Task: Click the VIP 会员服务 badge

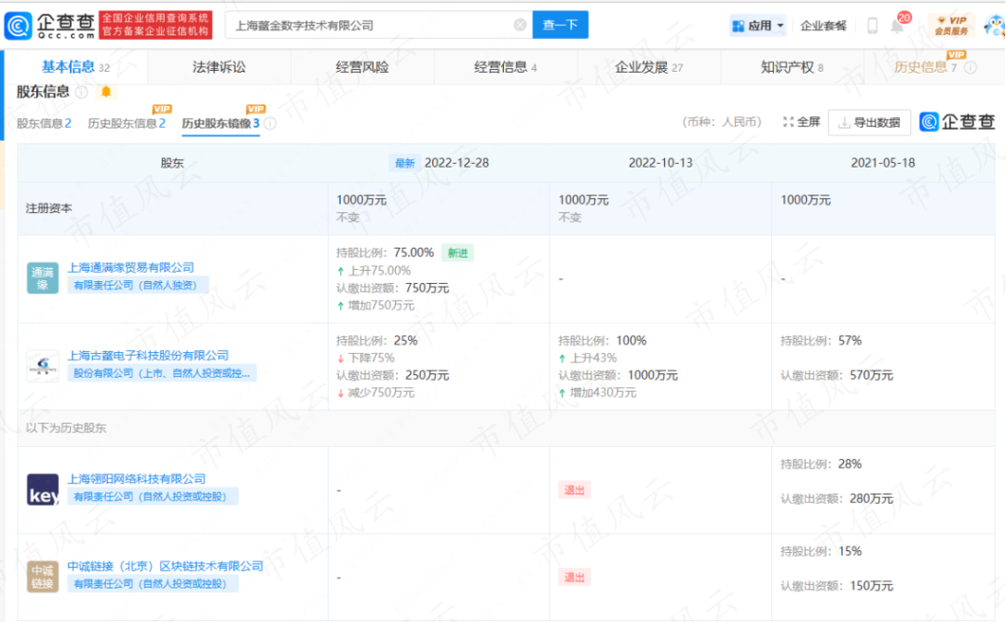Action: pyautogui.click(x=951, y=25)
